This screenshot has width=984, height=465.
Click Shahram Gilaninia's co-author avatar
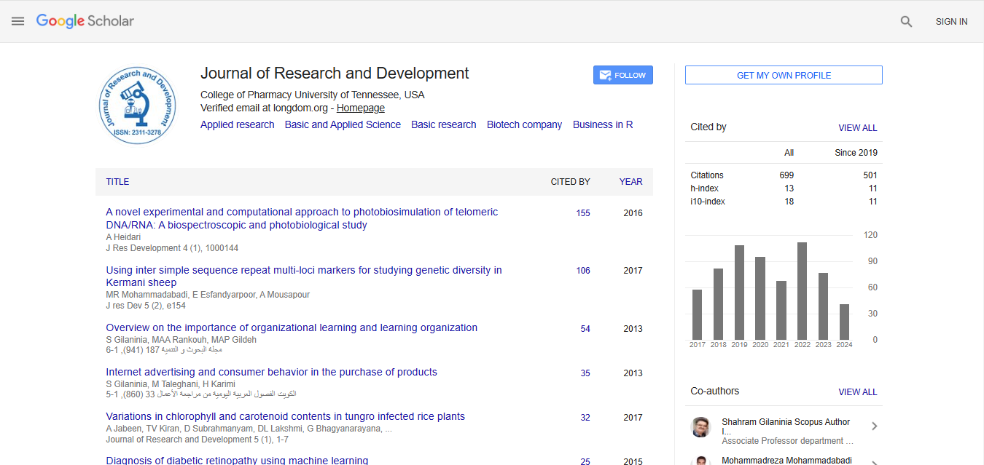click(700, 426)
